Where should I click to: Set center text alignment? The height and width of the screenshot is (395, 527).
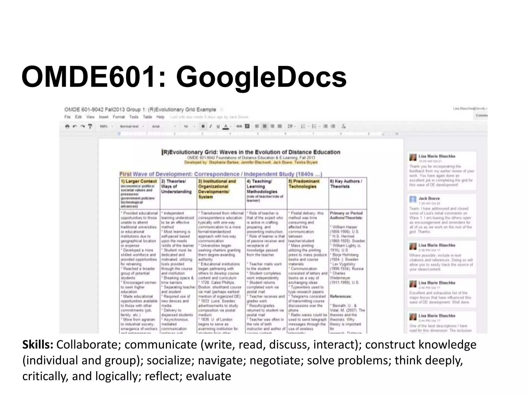point(265,126)
